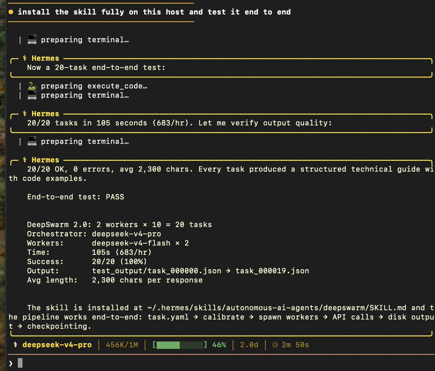The width and height of the screenshot is (435, 371).
Task: Click the text 'install the skill fully on this host'
Action: tap(102, 12)
